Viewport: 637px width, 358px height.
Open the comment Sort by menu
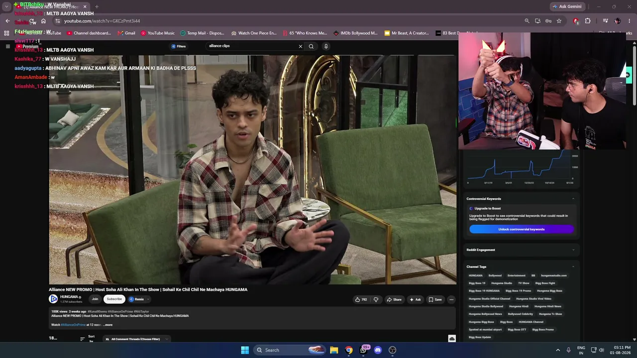[88, 339]
